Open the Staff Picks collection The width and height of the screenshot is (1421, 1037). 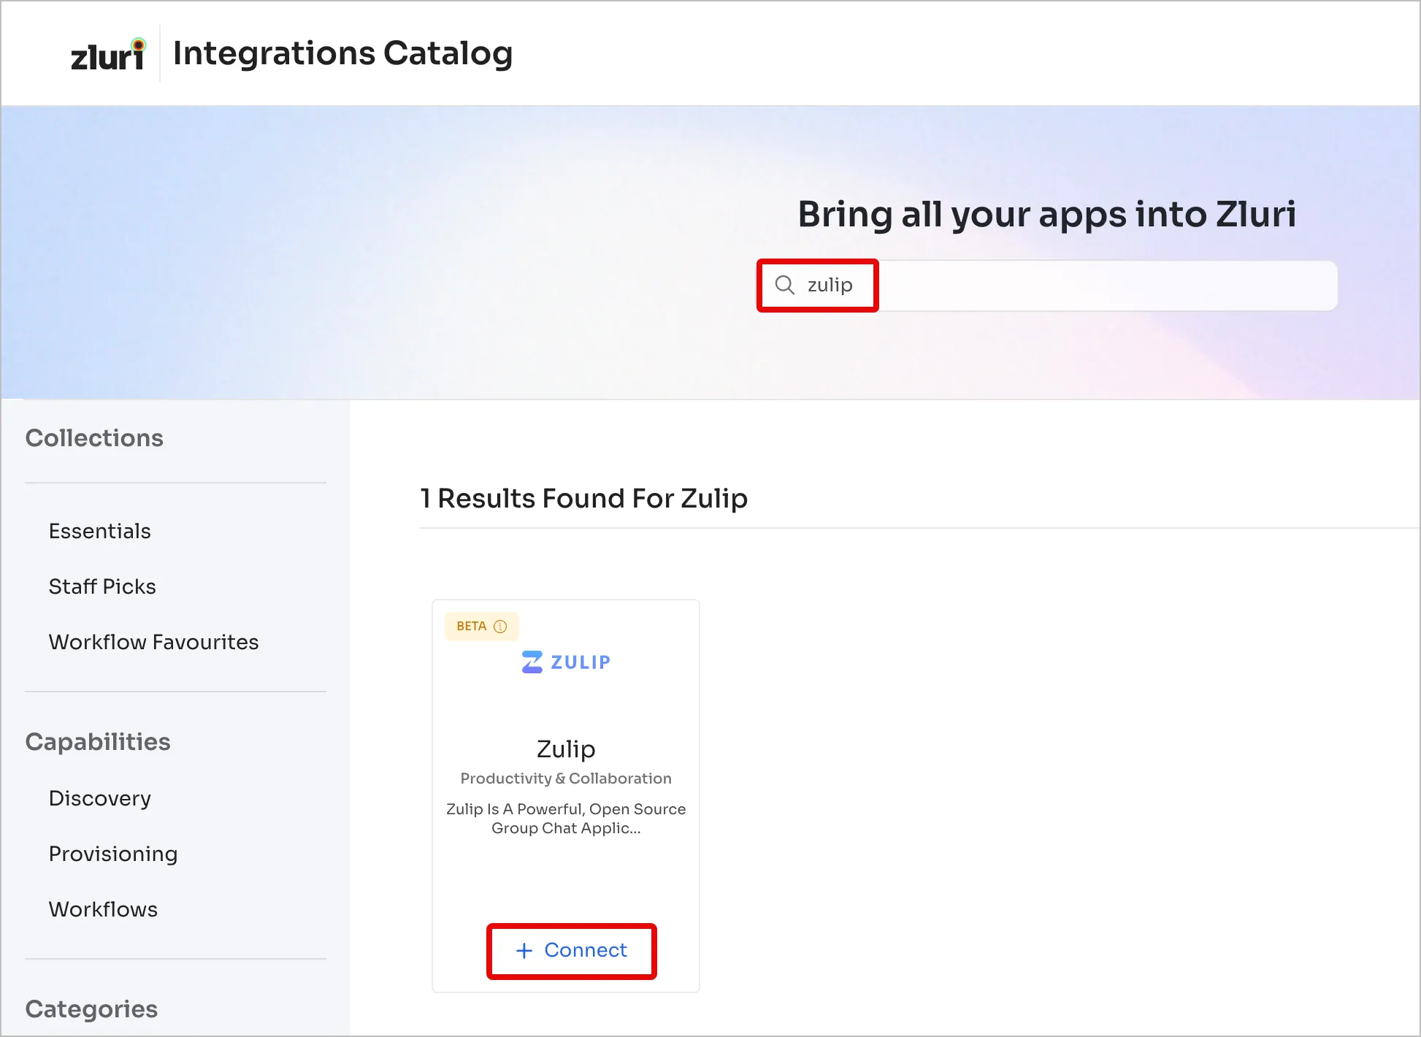102,586
